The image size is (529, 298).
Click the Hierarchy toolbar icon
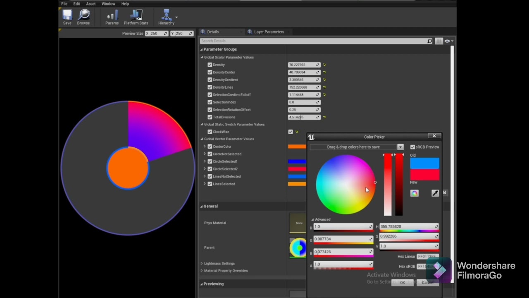[166, 15]
